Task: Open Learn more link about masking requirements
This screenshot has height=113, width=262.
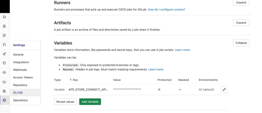Action: point(156,69)
